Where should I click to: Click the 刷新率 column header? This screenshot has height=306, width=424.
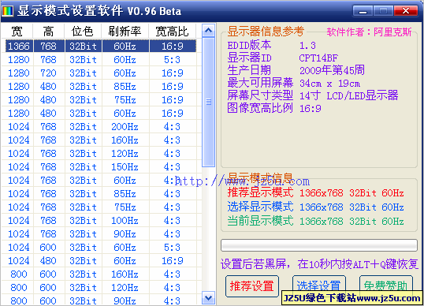coord(125,32)
